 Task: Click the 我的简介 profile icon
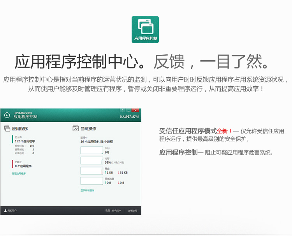5,211
